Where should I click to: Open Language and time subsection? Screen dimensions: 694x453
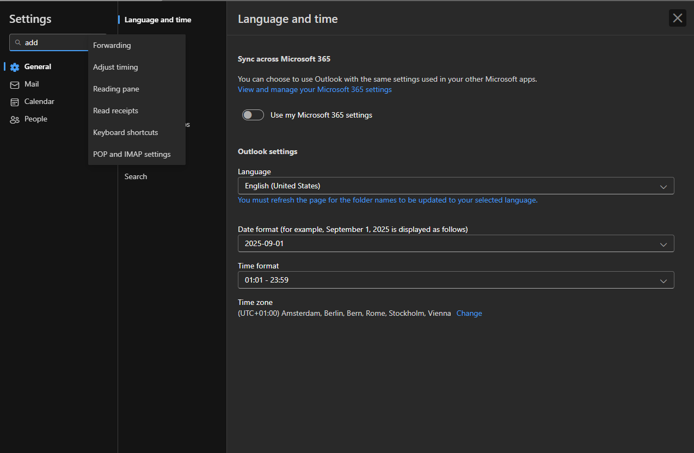coord(158,20)
